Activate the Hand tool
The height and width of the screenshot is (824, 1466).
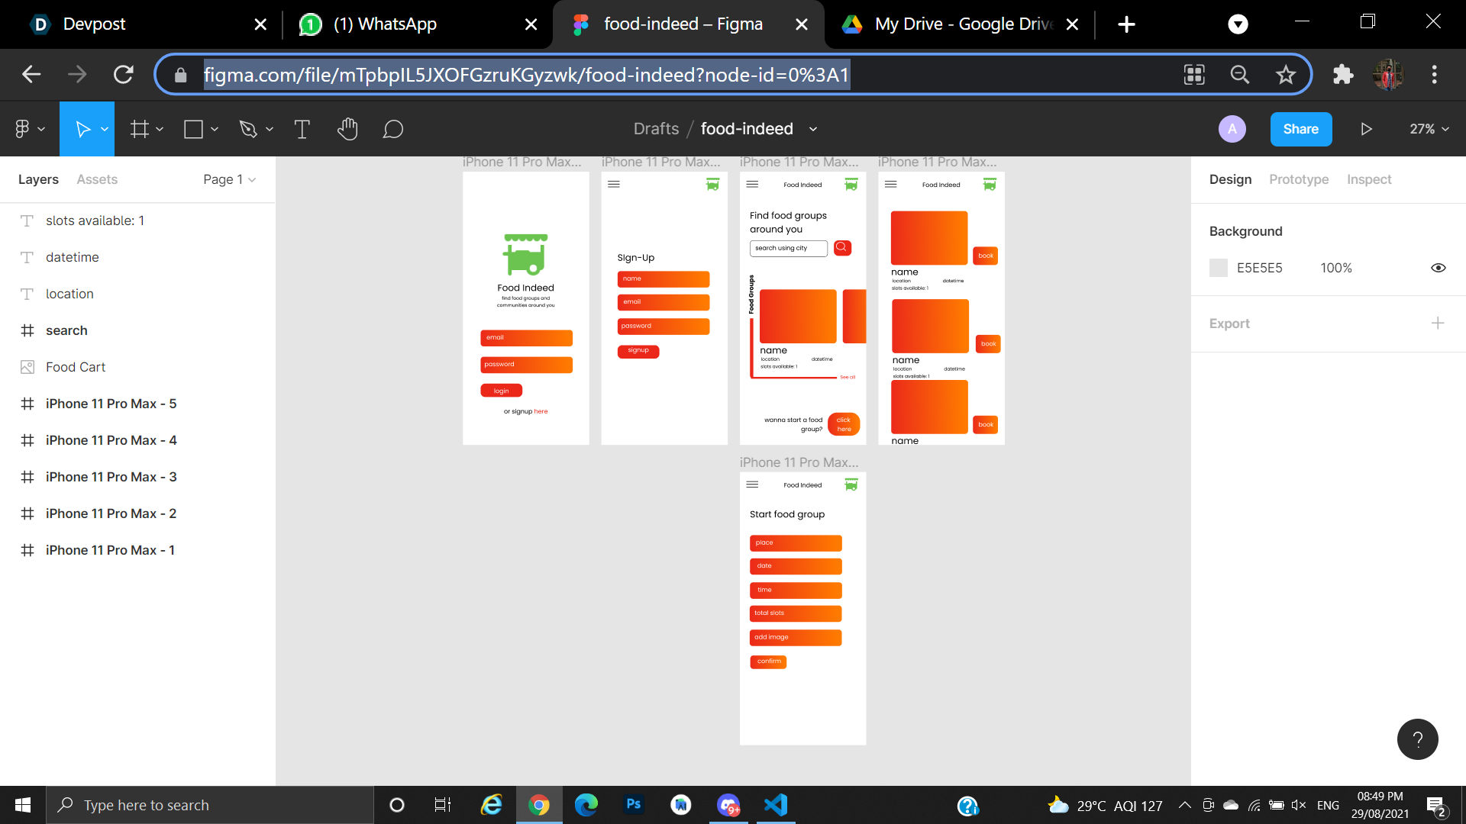(x=347, y=130)
